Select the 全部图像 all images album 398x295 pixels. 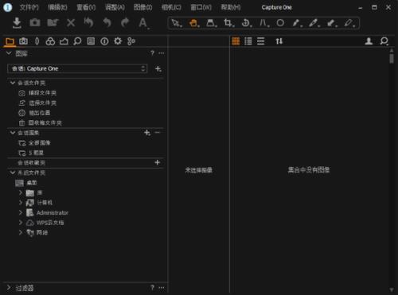tap(39, 143)
